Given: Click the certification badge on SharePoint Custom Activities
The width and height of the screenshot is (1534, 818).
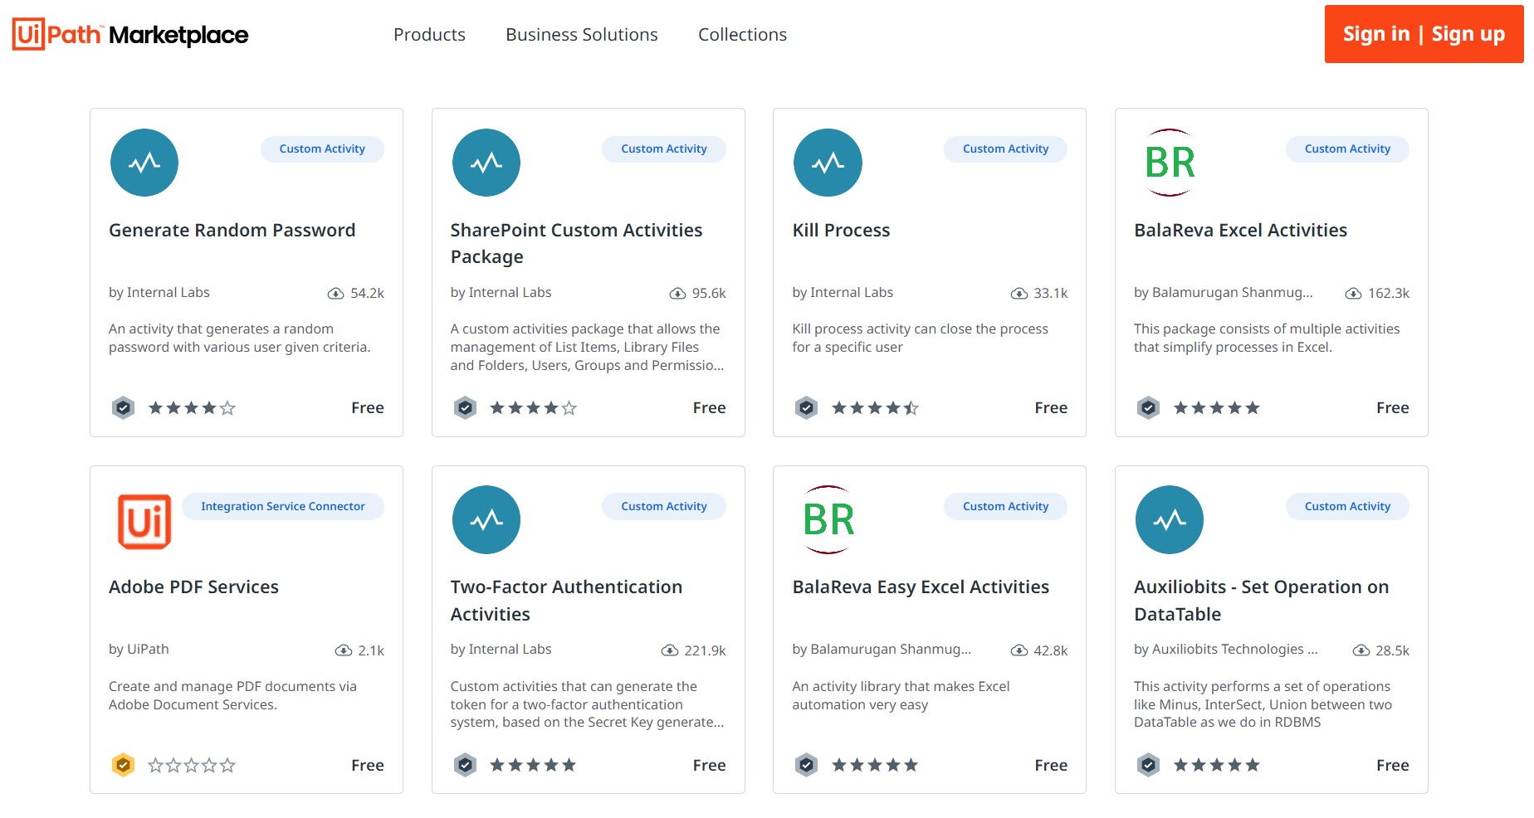Looking at the screenshot, I should pos(465,407).
